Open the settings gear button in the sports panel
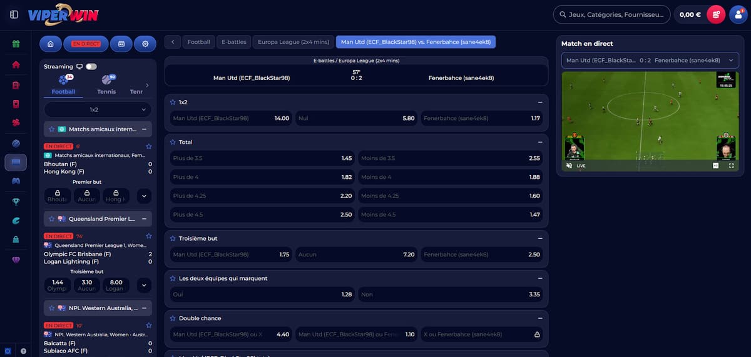The width and height of the screenshot is (751, 357). pyautogui.click(x=145, y=44)
